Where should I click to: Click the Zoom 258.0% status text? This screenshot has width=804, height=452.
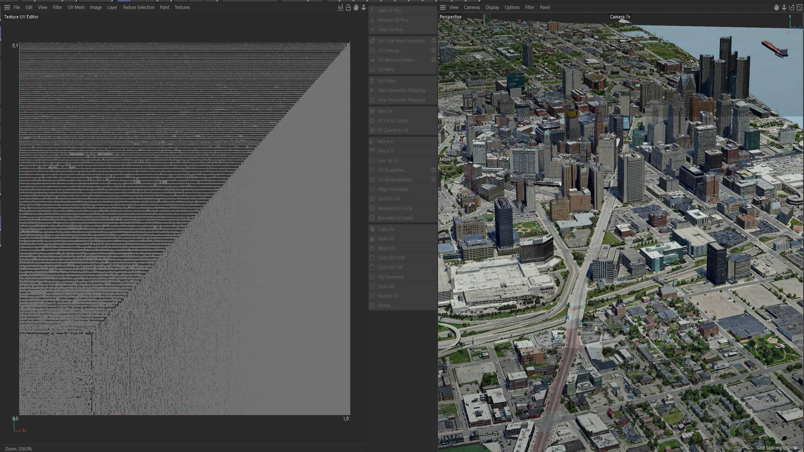(x=18, y=449)
